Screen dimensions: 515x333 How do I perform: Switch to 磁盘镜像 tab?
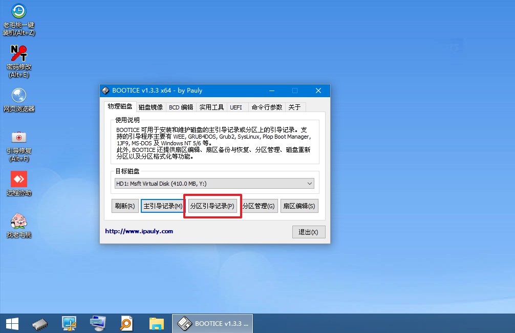151,107
